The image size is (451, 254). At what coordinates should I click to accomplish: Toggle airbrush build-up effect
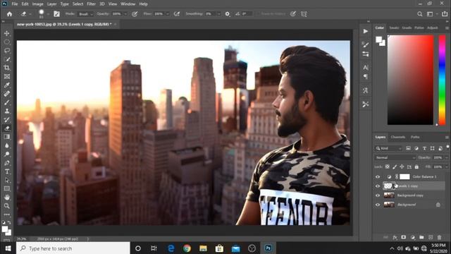(177, 14)
